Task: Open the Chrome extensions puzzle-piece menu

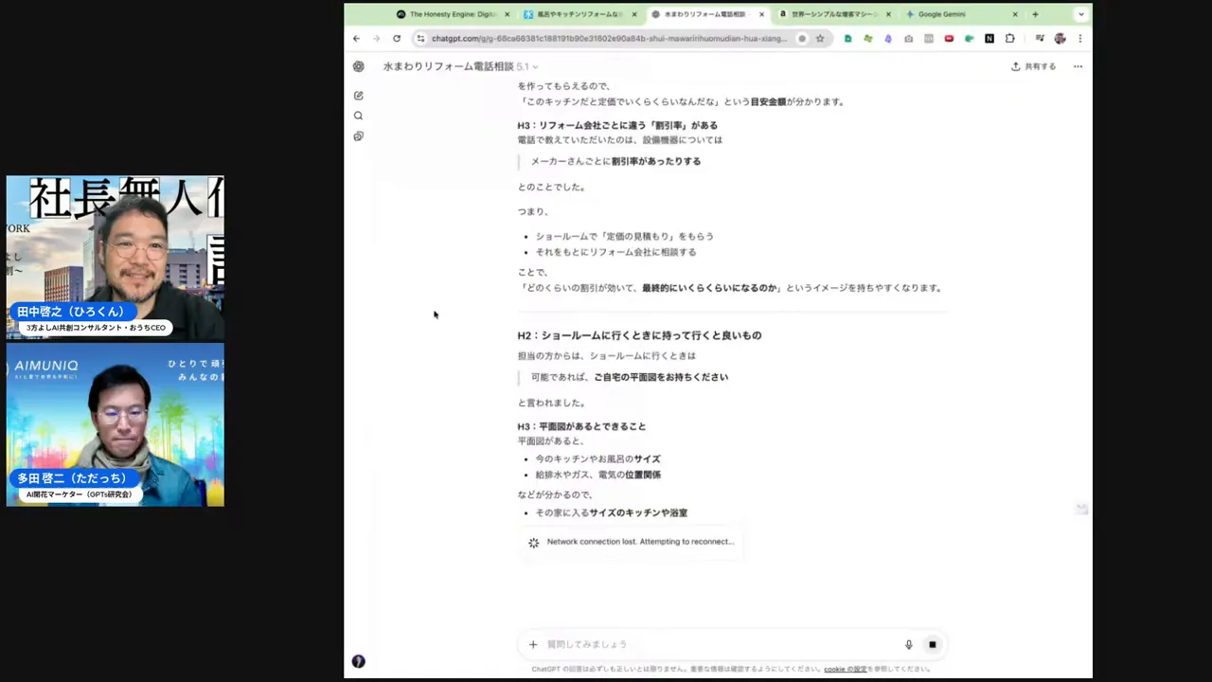Action: [x=1010, y=38]
